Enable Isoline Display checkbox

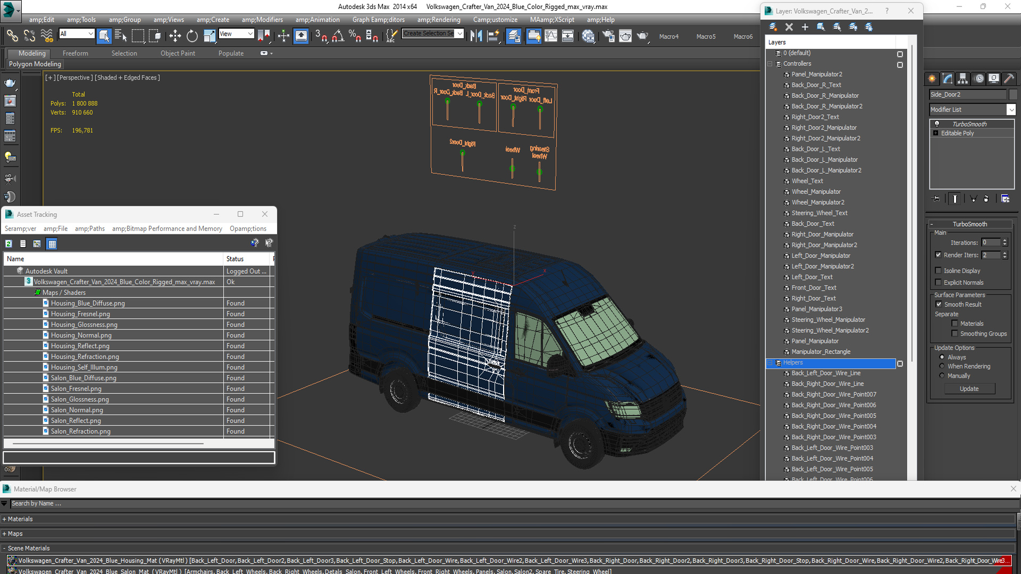[939, 271]
